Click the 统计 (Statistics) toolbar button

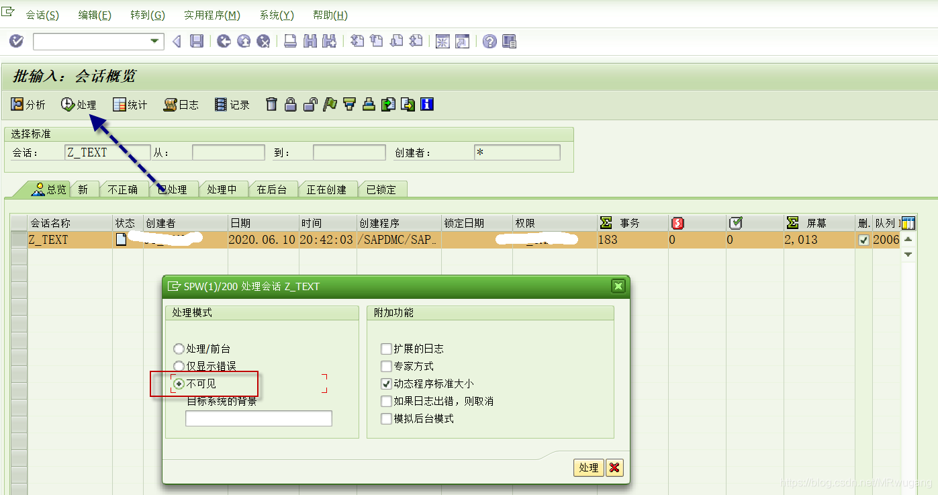(x=130, y=104)
